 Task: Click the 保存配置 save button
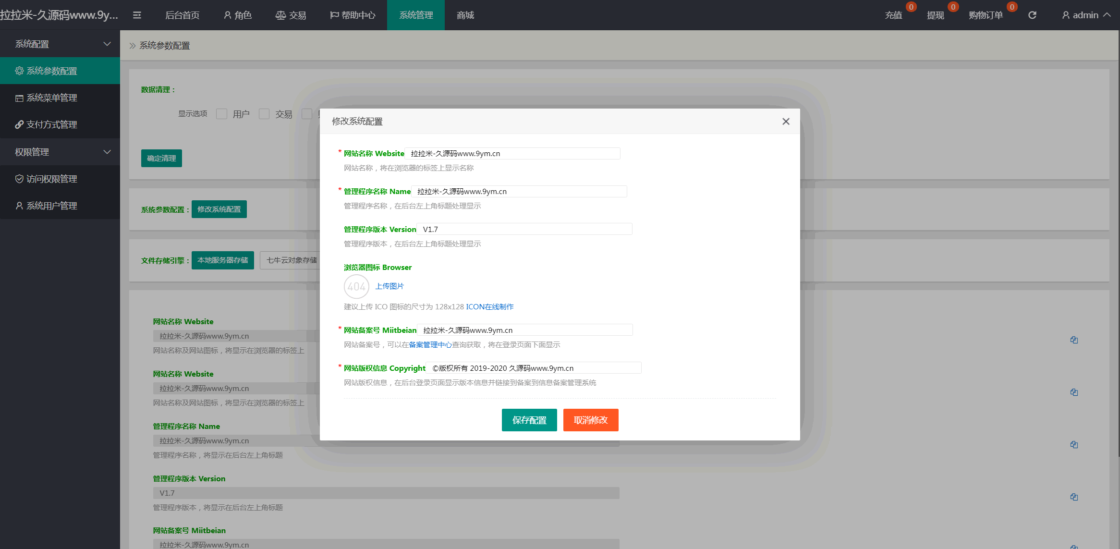[x=529, y=420]
